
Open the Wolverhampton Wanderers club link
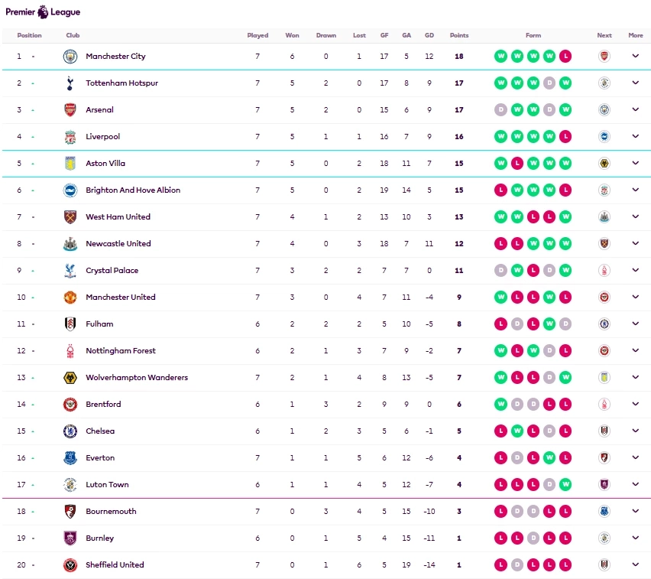coord(137,378)
